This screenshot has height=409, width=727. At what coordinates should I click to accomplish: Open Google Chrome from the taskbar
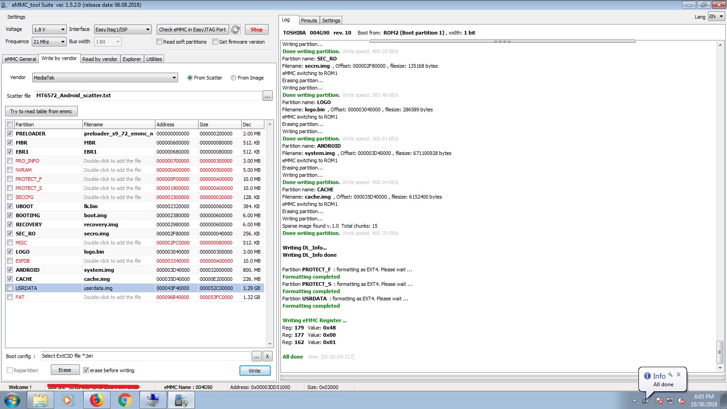(x=124, y=400)
